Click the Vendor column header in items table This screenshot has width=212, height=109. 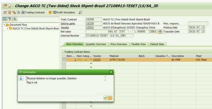point(101,56)
